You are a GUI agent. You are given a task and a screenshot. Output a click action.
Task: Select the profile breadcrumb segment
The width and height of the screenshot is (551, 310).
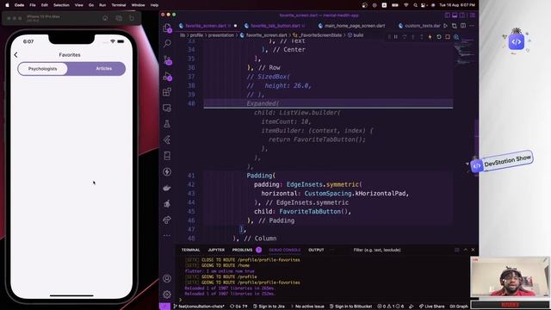tap(196, 35)
